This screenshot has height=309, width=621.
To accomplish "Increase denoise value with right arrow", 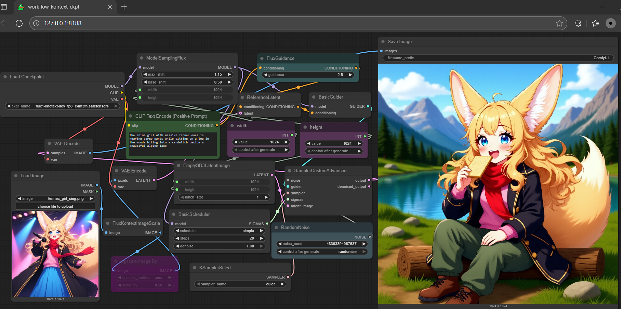I will click(x=261, y=246).
